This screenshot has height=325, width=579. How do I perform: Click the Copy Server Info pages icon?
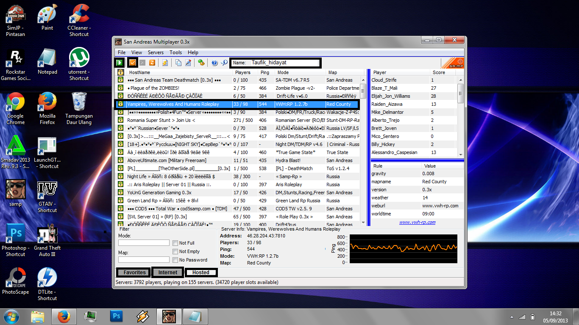pyautogui.click(x=178, y=63)
